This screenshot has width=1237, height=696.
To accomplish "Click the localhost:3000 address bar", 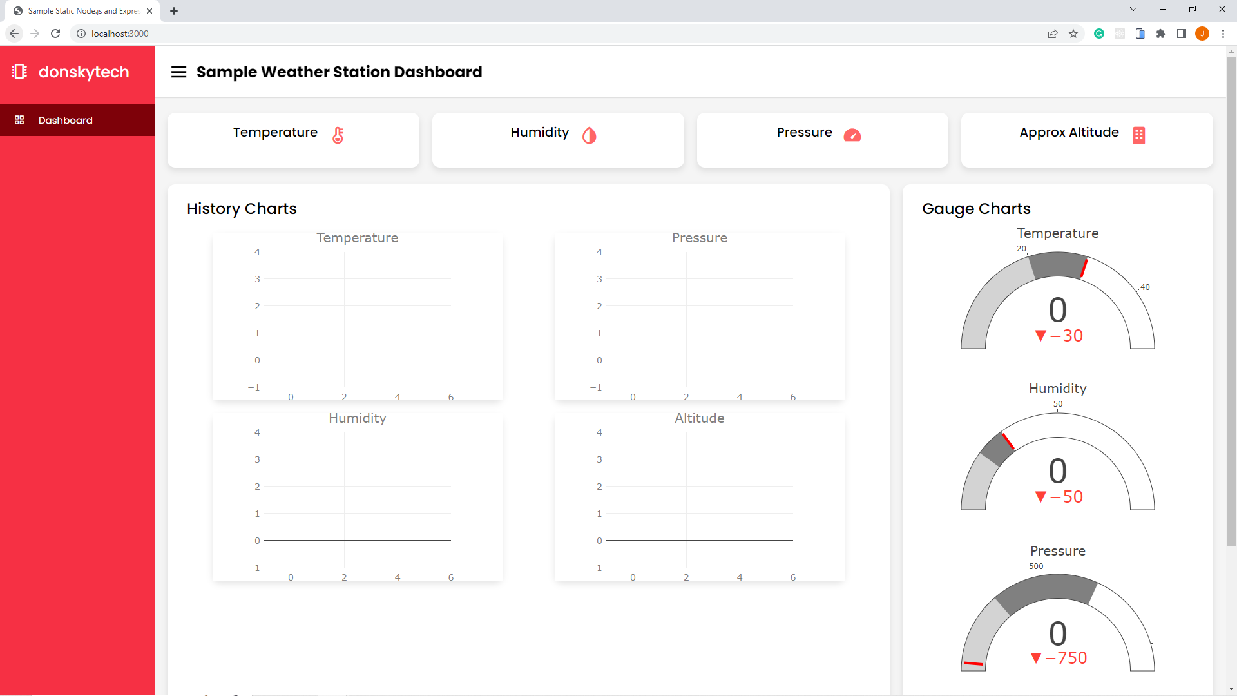I will [554, 34].
